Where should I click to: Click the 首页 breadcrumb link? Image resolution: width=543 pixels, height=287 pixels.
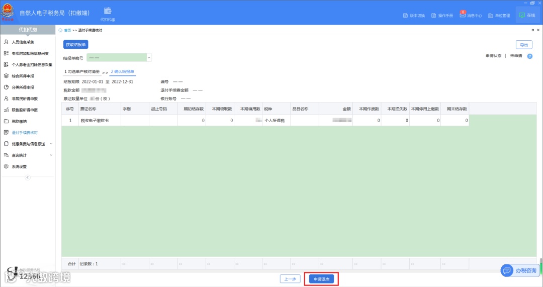pos(67,30)
